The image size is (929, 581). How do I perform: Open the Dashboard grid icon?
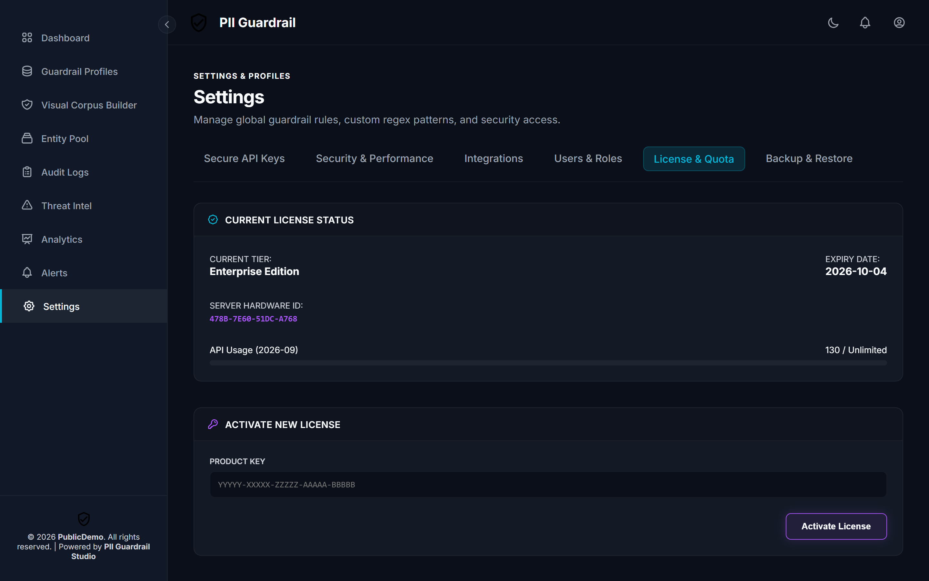point(27,38)
